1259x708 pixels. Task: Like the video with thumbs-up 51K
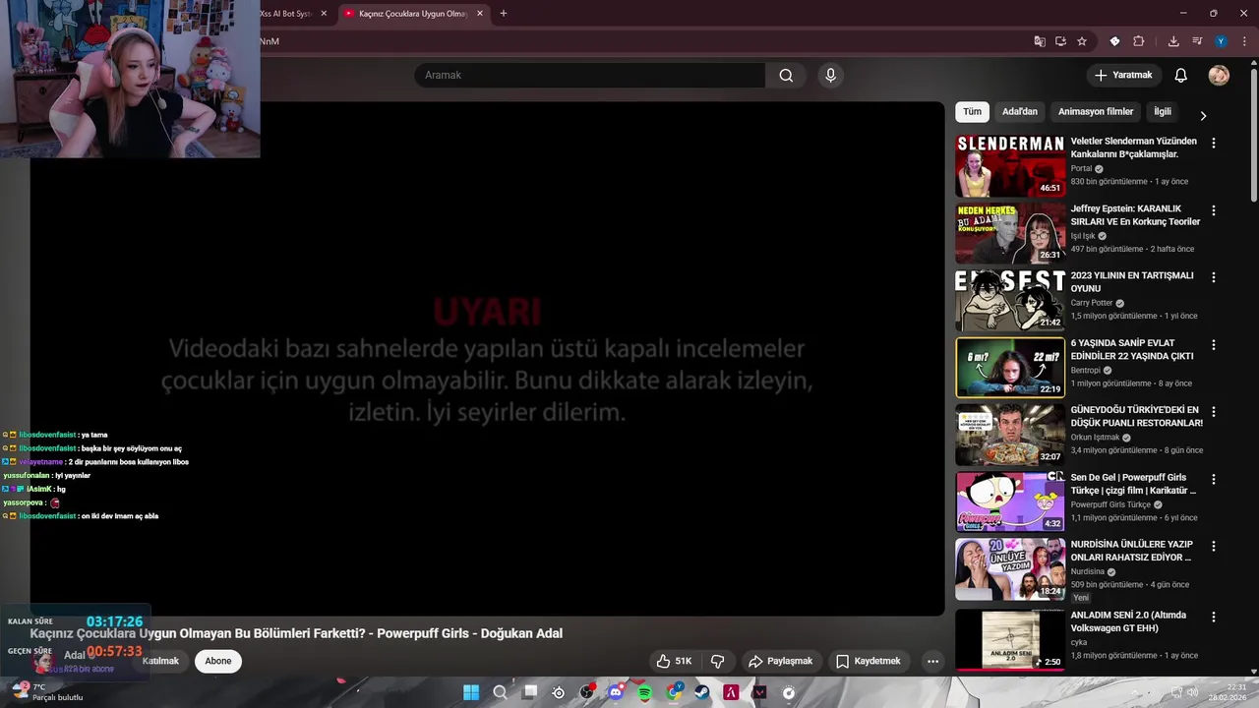point(674,661)
